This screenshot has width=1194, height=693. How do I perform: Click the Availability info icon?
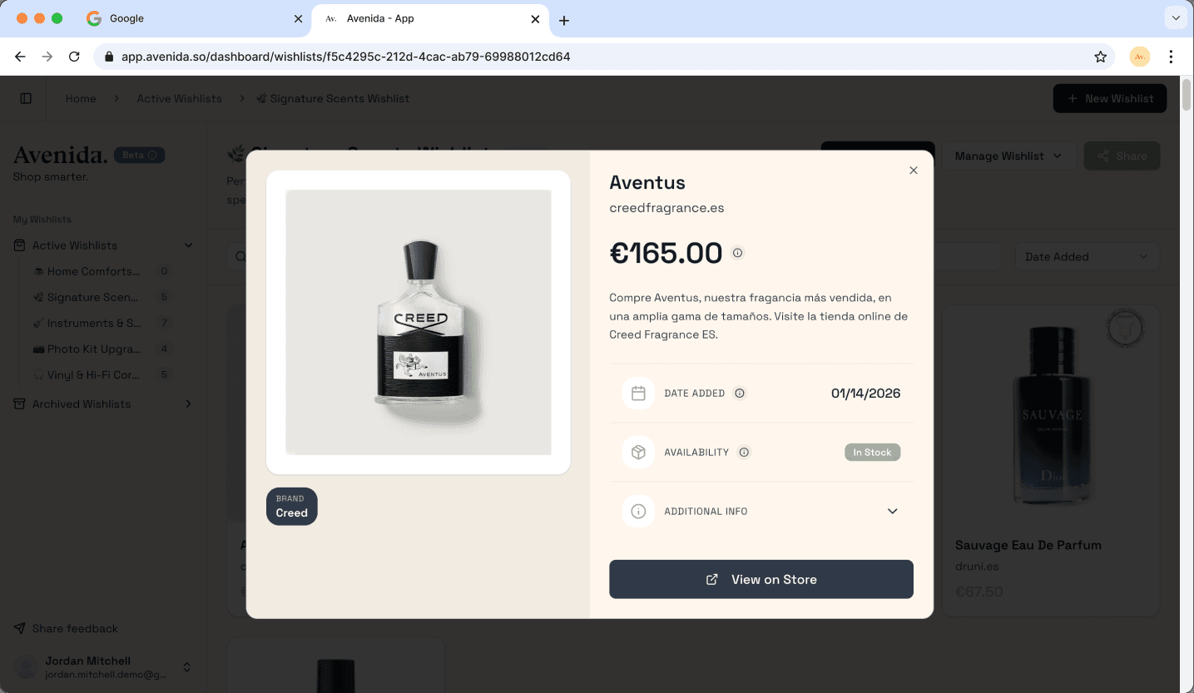[744, 453]
